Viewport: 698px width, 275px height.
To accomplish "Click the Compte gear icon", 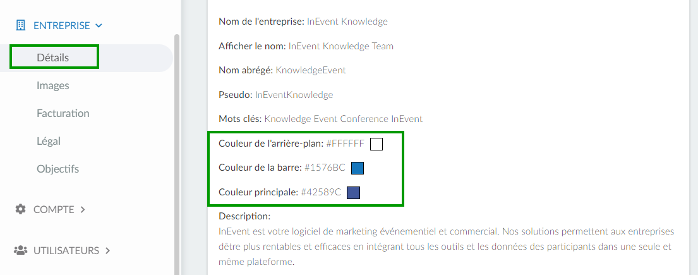I will click(x=20, y=209).
